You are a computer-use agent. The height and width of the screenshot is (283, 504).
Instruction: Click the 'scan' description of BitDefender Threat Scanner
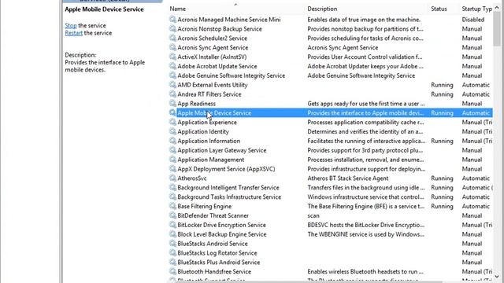[x=313, y=215]
